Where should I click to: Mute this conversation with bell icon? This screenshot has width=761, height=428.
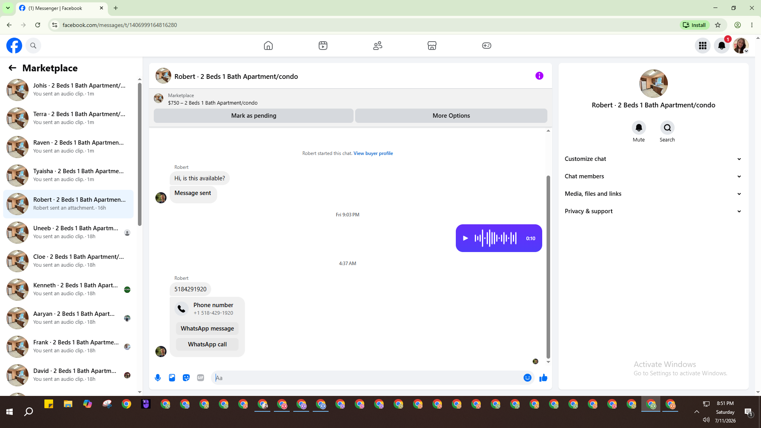tap(639, 128)
